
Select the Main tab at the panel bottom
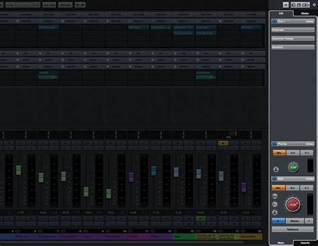pyautogui.click(x=281, y=243)
